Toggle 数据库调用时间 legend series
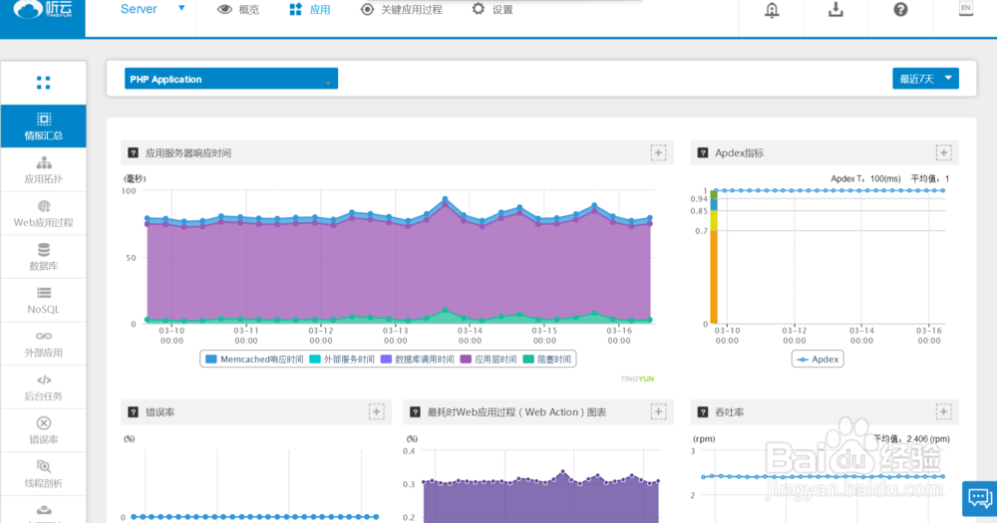The height and width of the screenshot is (523, 997). tap(417, 359)
